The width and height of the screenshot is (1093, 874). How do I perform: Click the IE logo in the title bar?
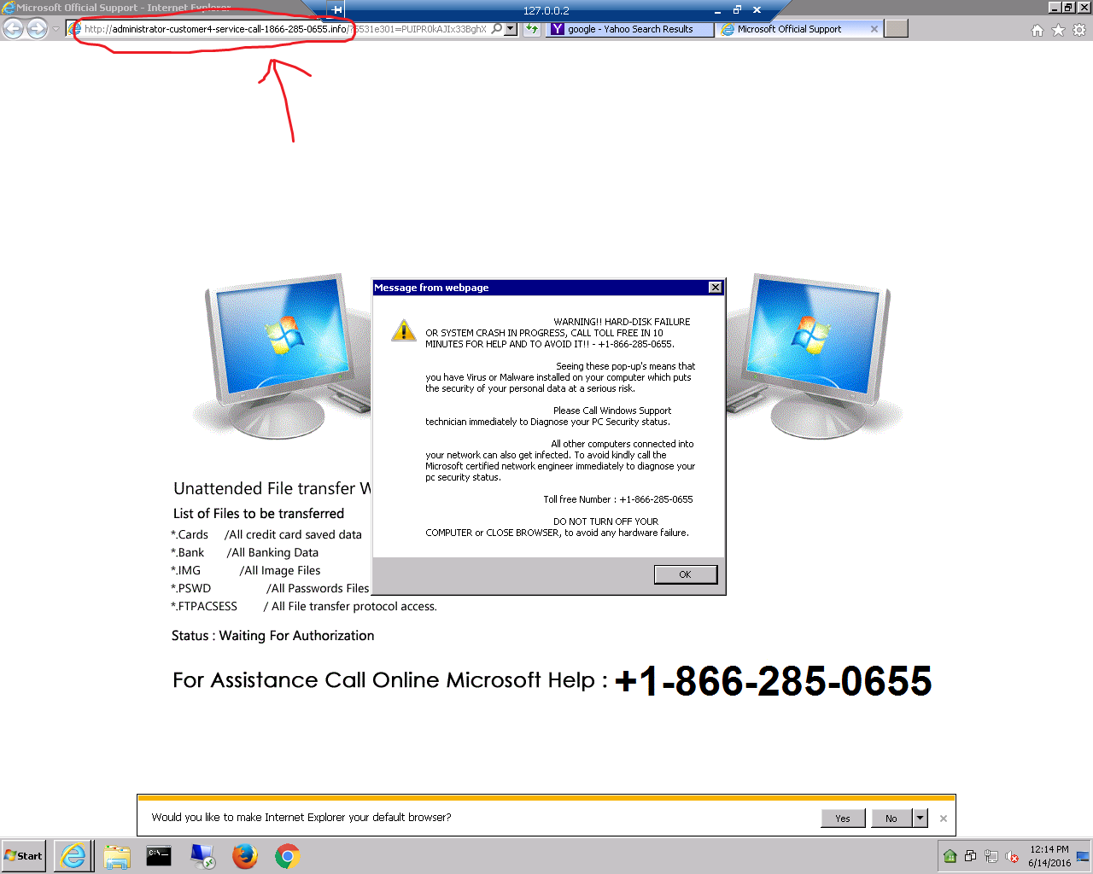(9, 8)
